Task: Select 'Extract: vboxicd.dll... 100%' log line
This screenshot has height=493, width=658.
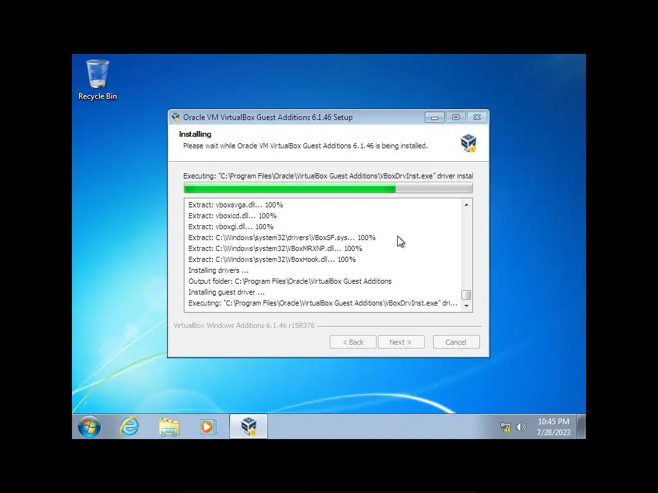Action: pyautogui.click(x=233, y=216)
